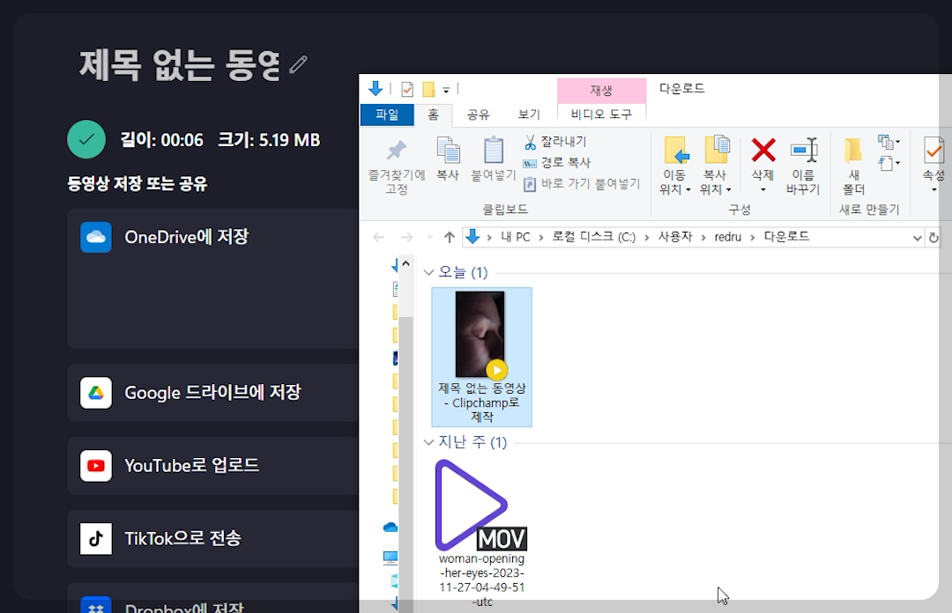
Task: Click 사용자 in address bar path
Action: click(x=675, y=237)
